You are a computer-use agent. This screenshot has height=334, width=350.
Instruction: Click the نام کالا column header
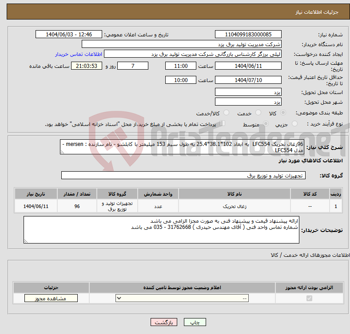[234, 194]
